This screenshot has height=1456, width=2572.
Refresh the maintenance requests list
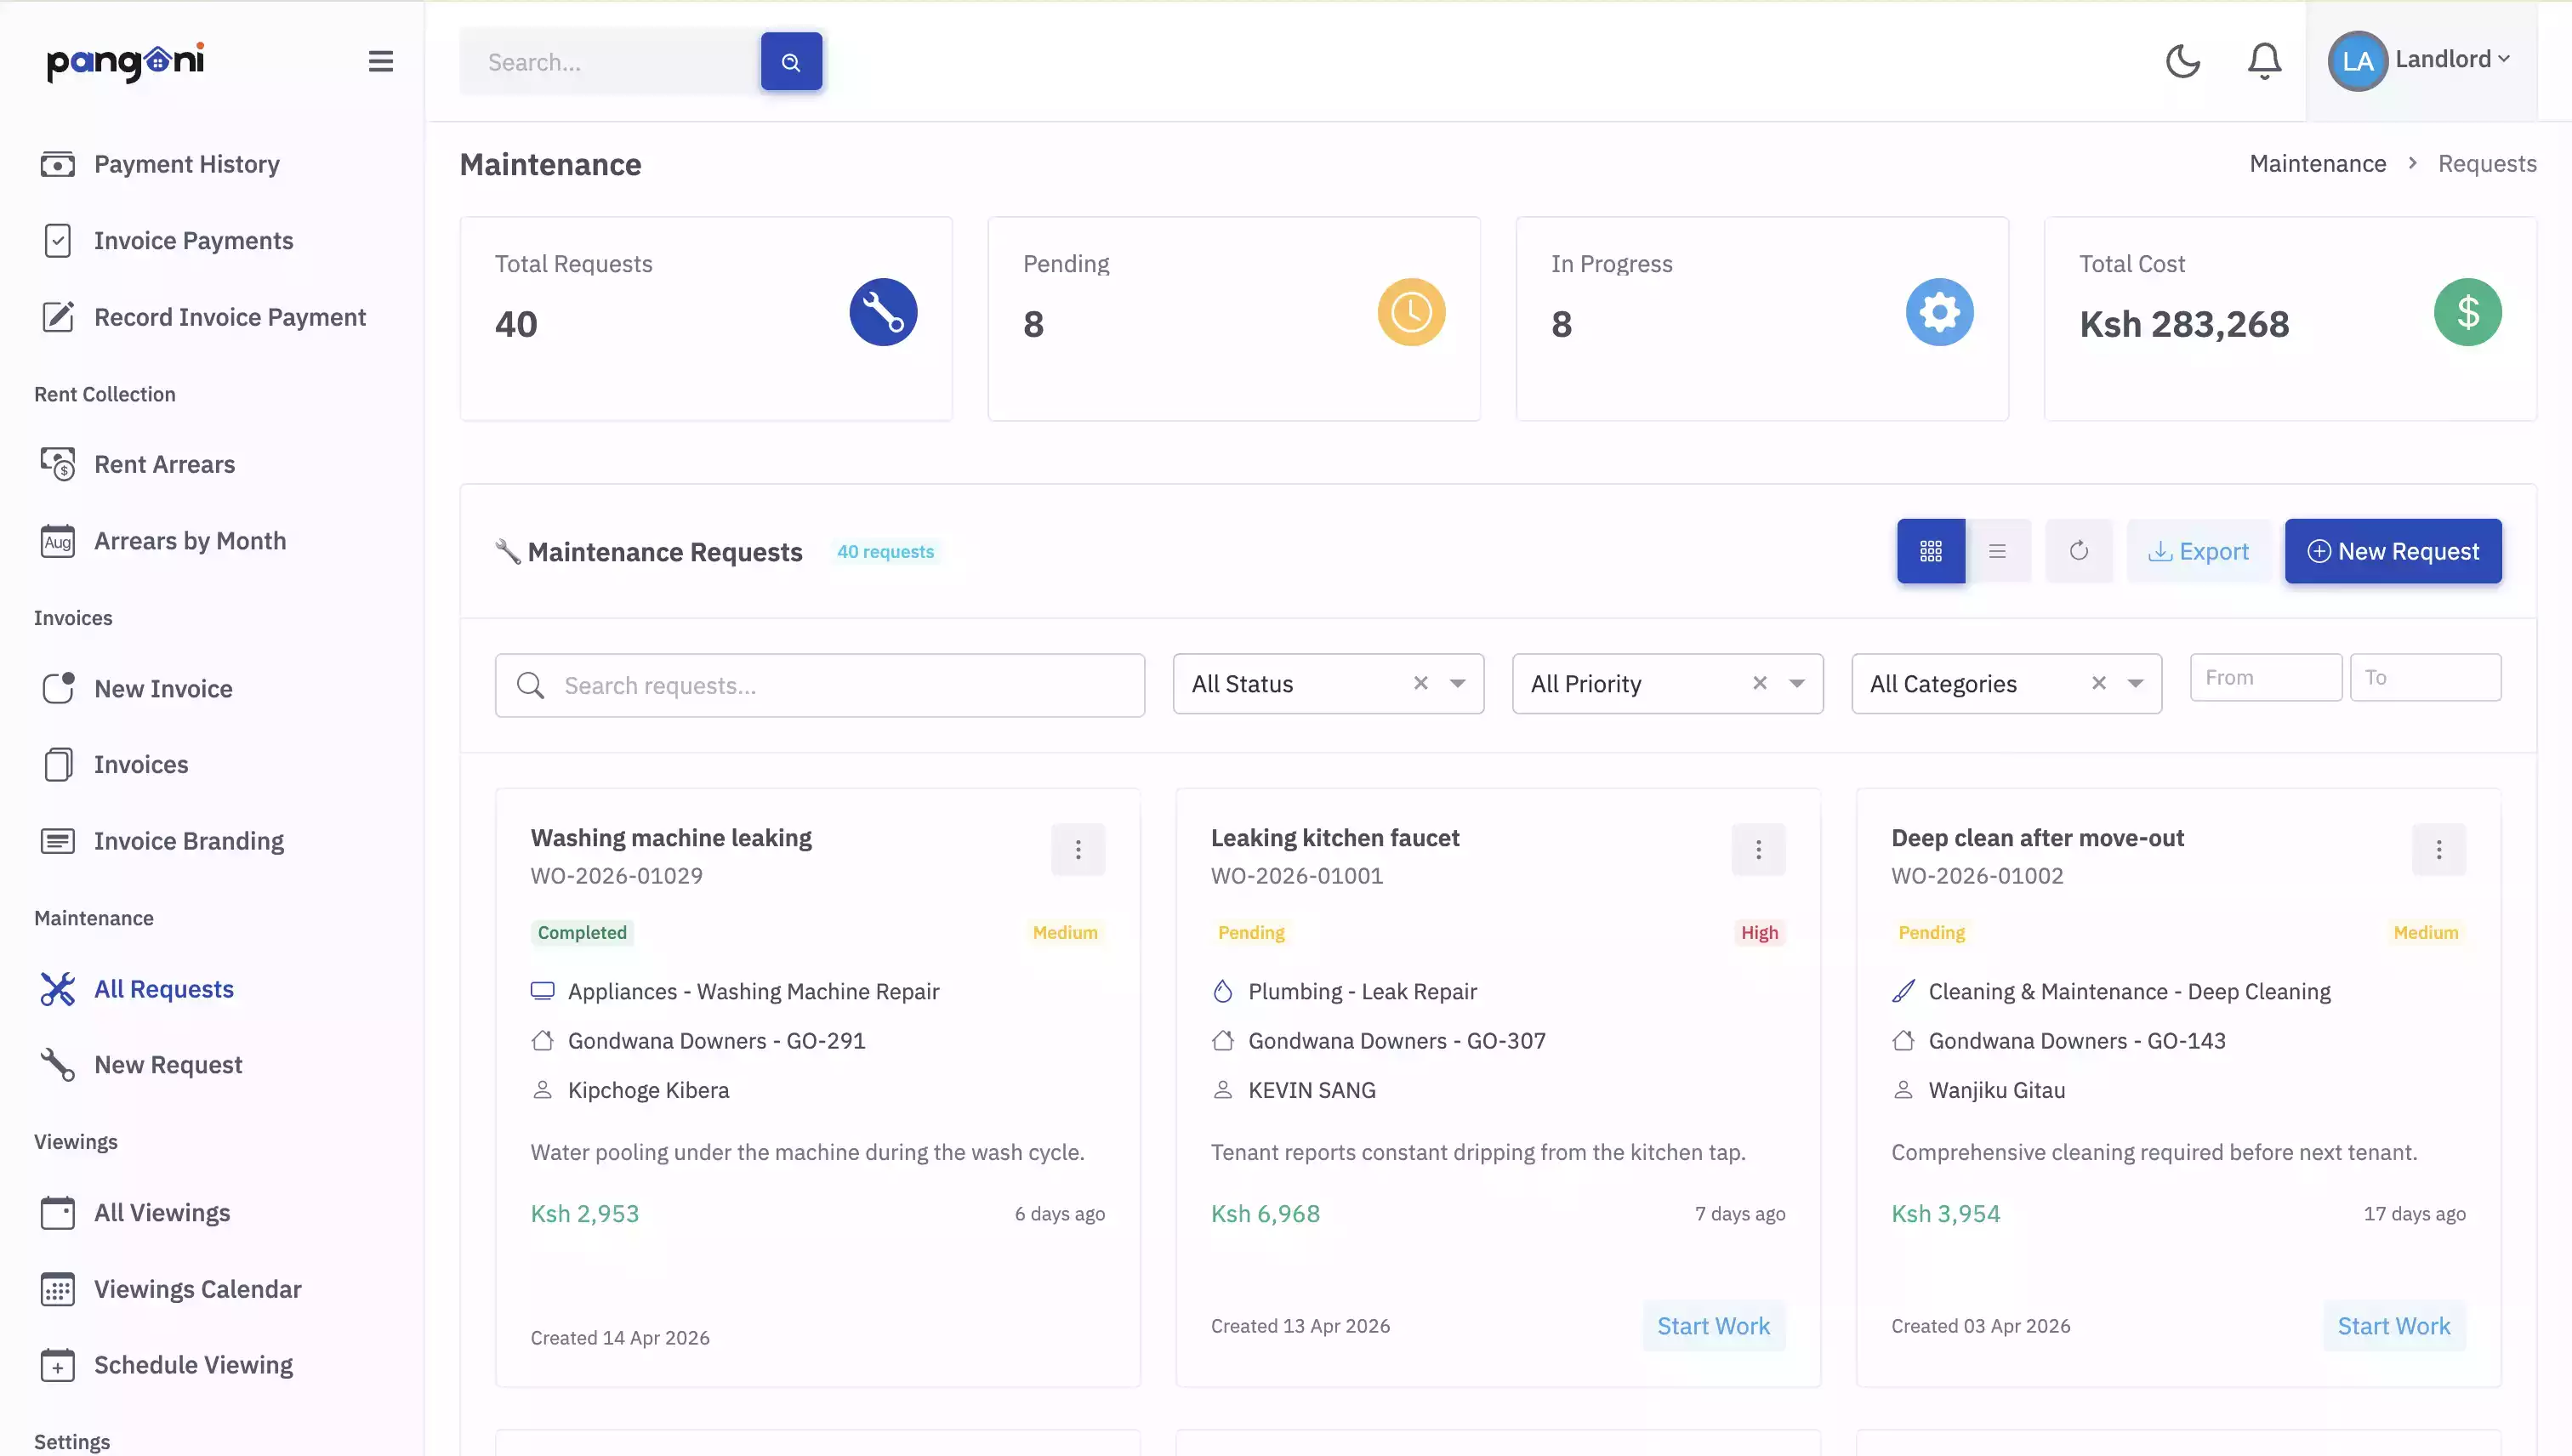[2078, 551]
